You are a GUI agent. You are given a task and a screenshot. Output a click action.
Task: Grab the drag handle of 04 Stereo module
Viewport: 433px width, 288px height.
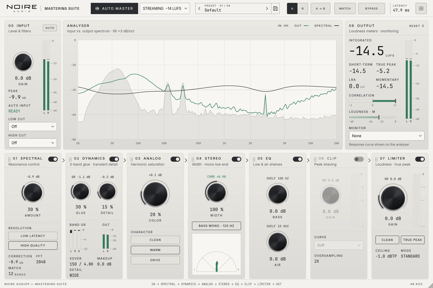pyautogui.click(x=193, y=159)
